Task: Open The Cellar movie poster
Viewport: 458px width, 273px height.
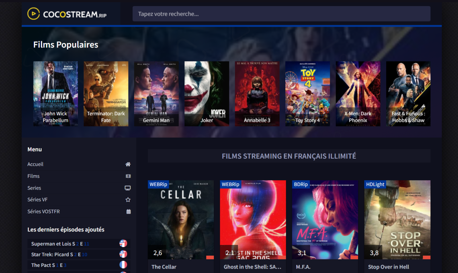Action: [x=181, y=220]
